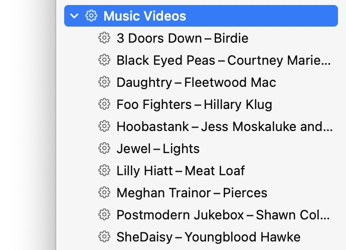346x250 pixels.
Task: Select Black Eyed Peas – Courtney Marie playlist
Action: [224, 60]
